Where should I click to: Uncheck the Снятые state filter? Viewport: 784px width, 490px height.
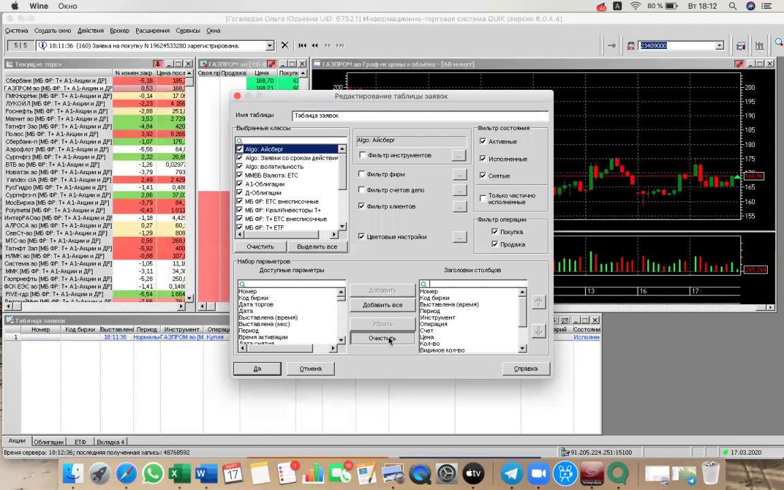coord(483,176)
